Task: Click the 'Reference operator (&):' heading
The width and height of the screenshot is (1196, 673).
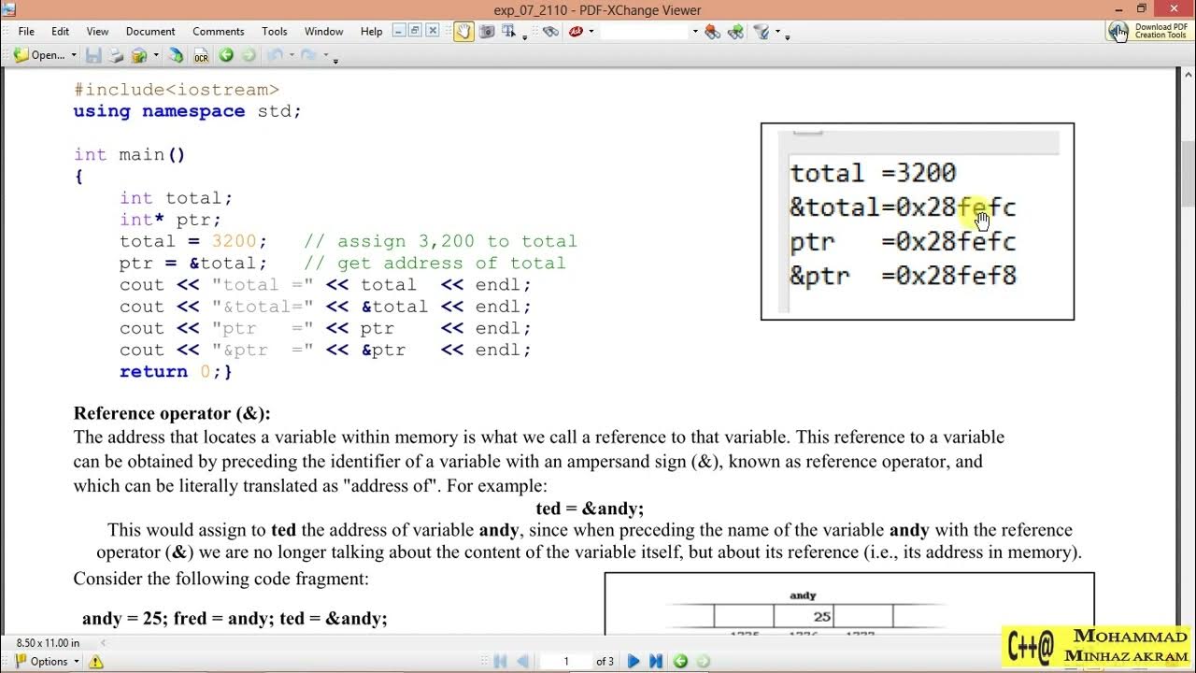Action: [172, 413]
